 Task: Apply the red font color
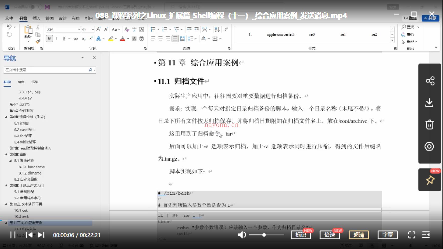point(123,39)
